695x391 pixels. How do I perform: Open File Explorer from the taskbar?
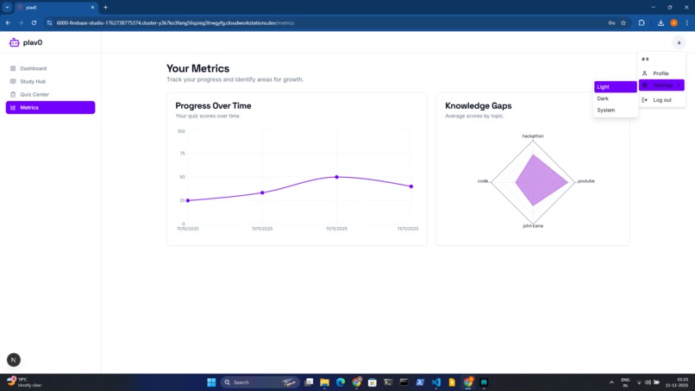[x=324, y=382]
